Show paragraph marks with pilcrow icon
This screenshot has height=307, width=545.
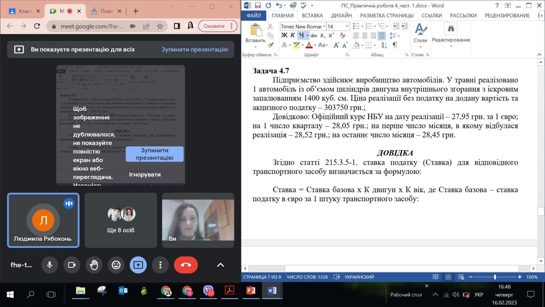[x=395, y=45]
